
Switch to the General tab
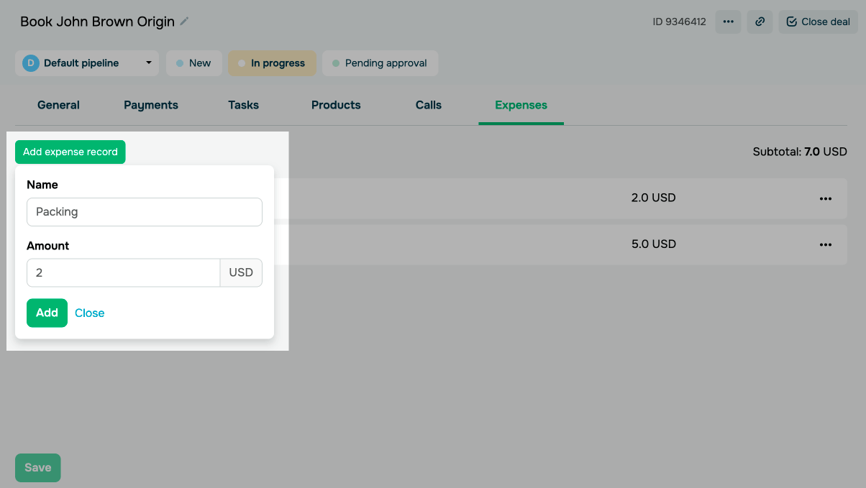click(x=58, y=105)
